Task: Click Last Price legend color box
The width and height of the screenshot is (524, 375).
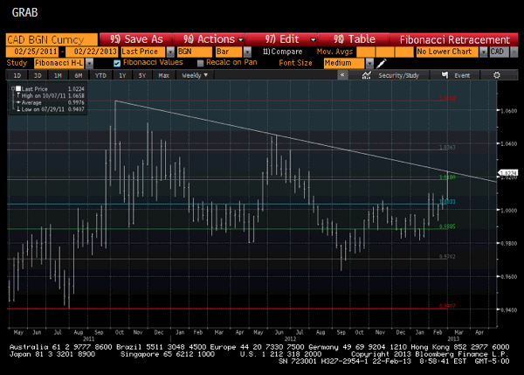Action: (17, 89)
